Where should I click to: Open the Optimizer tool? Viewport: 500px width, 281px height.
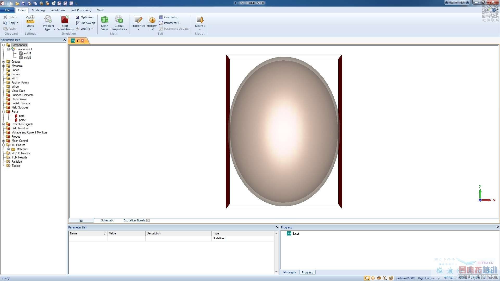point(85,17)
